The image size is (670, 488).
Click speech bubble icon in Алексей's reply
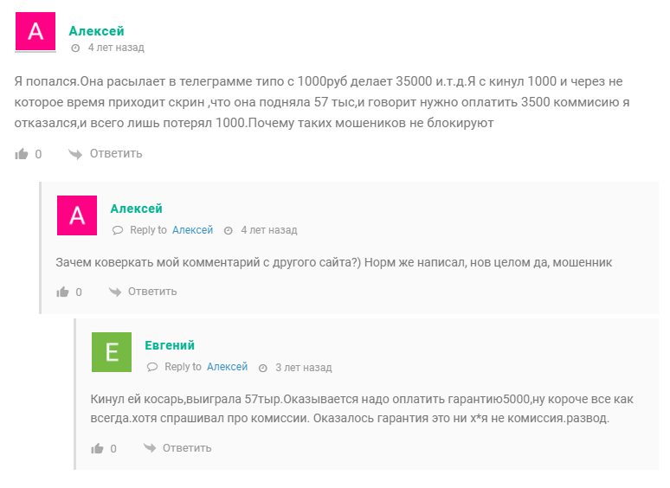pos(118,230)
